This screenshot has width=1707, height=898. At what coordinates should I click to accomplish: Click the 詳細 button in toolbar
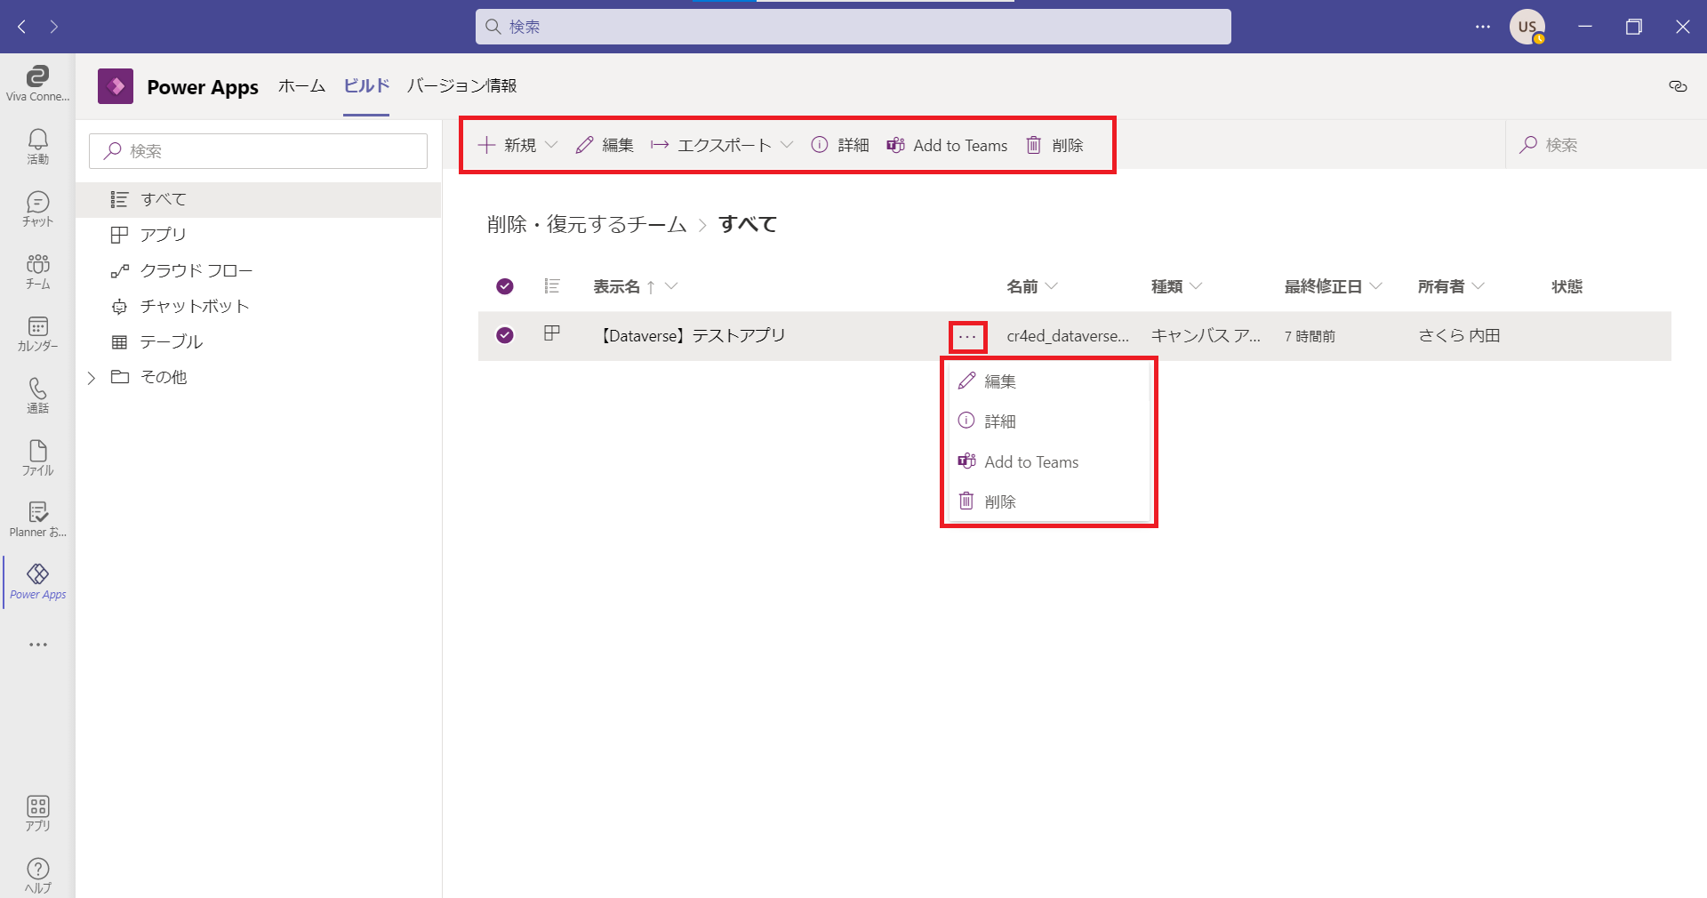(840, 145)
